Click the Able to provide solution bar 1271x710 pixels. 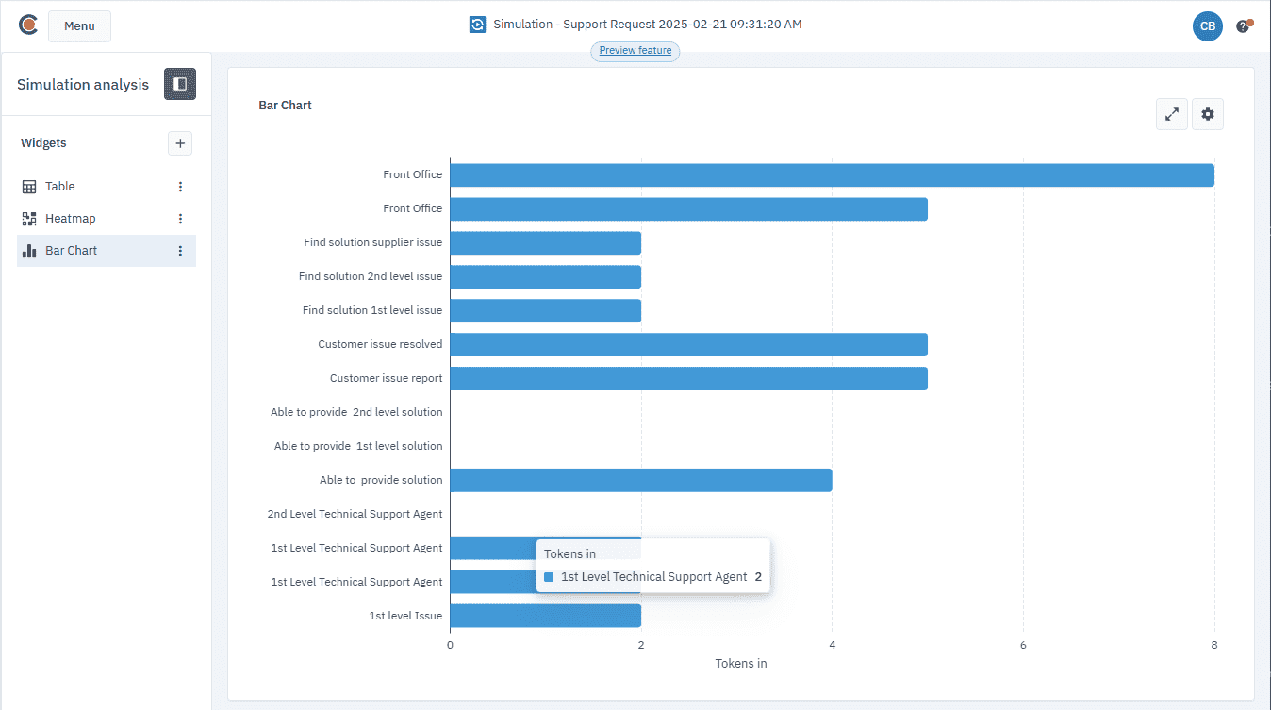[x=640, y=481]
